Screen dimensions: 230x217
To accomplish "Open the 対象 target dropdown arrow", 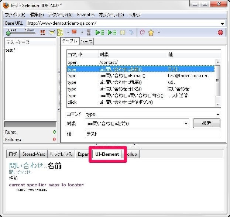I will point(186,124).
